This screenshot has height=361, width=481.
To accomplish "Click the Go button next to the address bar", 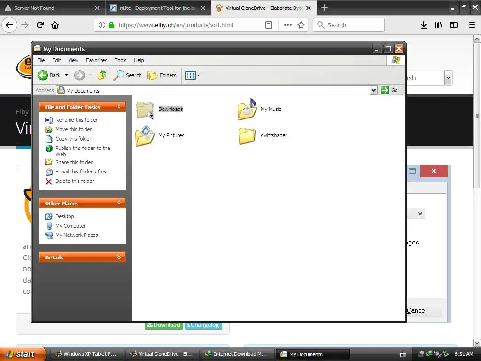I will (389, 90).
